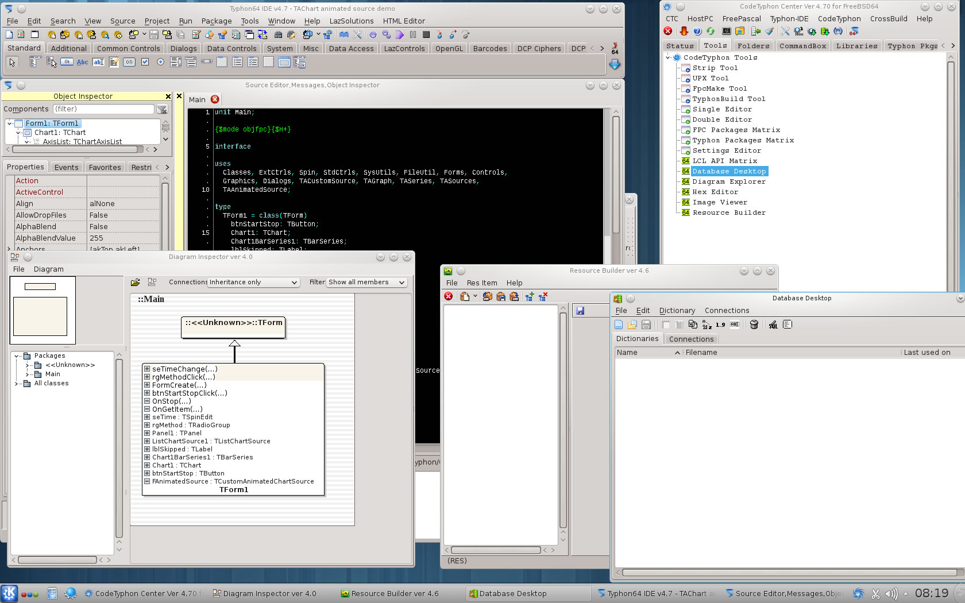Viewport: 965px width, 603px height.
Task: Click the blue help question icon in CodeTyphon Center
Action: tap(697, 31)
